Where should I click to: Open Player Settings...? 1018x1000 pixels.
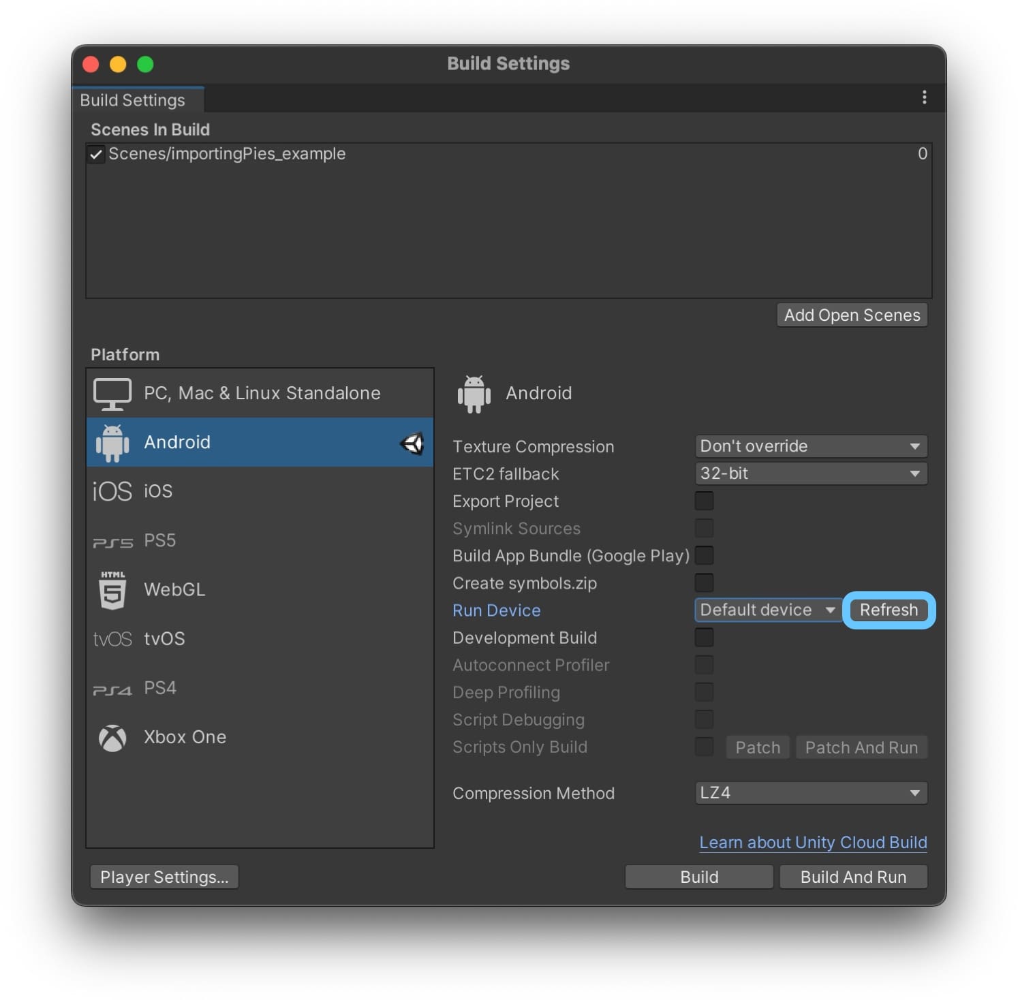coord(164,877)
